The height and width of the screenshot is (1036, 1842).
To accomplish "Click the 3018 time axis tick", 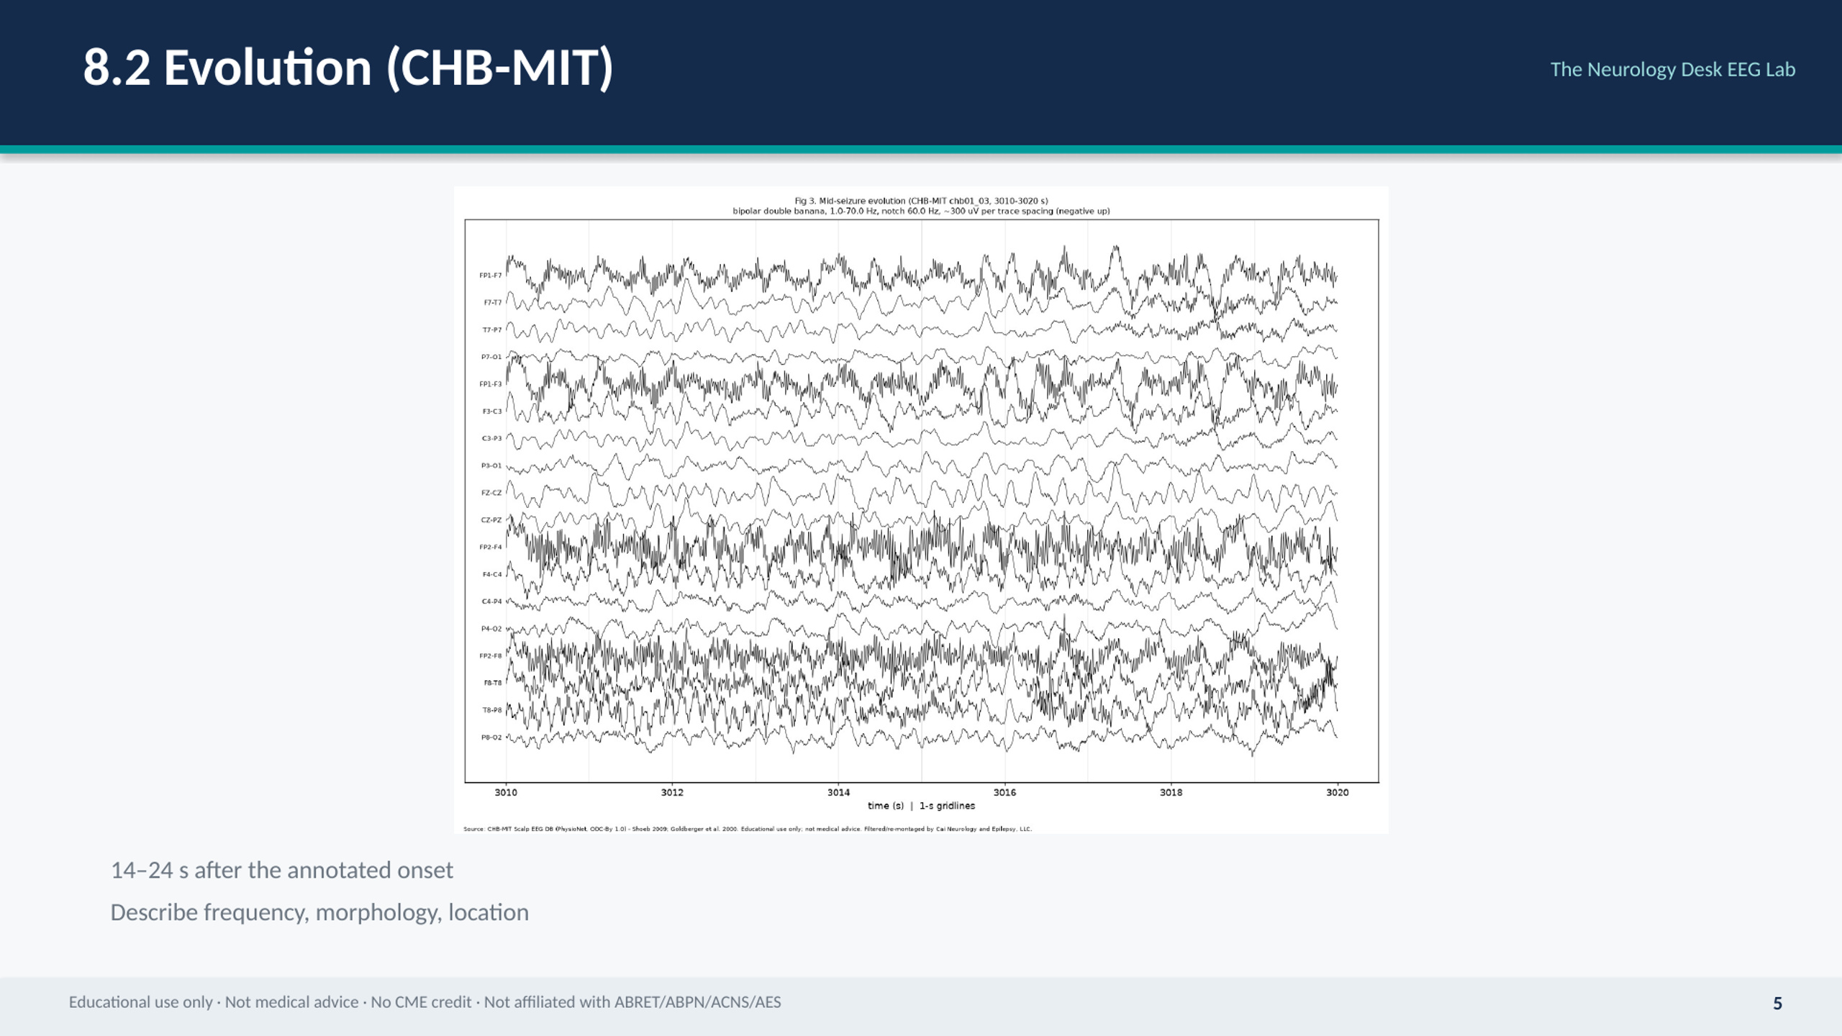I will [1171, 792].
